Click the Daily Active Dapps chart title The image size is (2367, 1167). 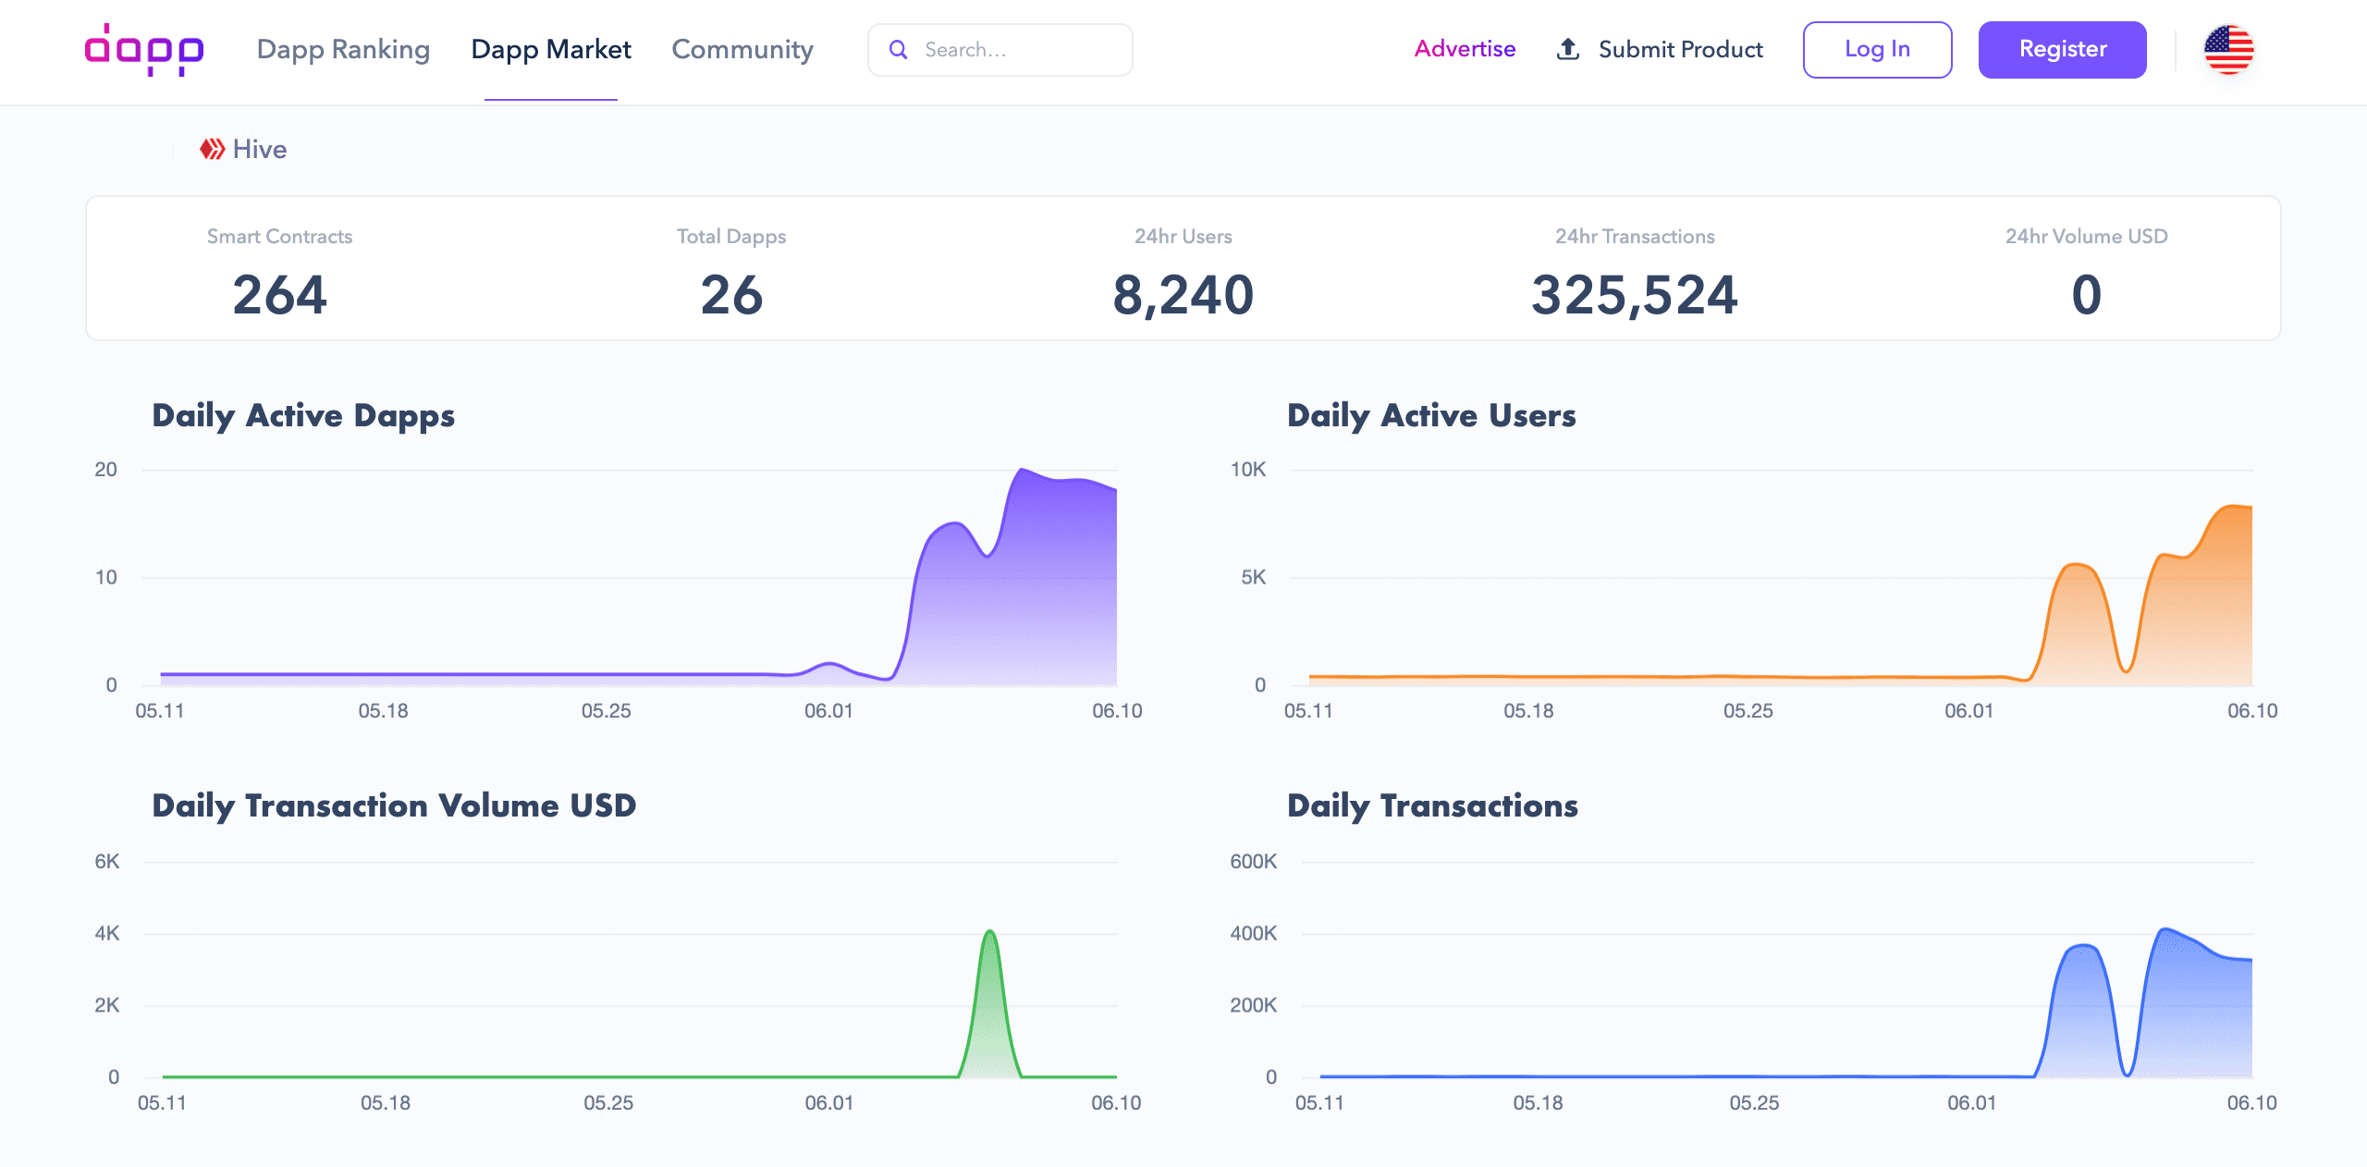303,416
